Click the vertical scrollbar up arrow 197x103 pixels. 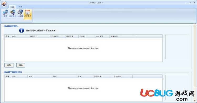click(x=195, y=25)
